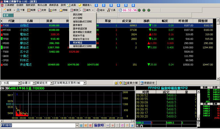The width and height of the screenshot is (220, 129).
Task: Click the orange P button
Action: 127,125
